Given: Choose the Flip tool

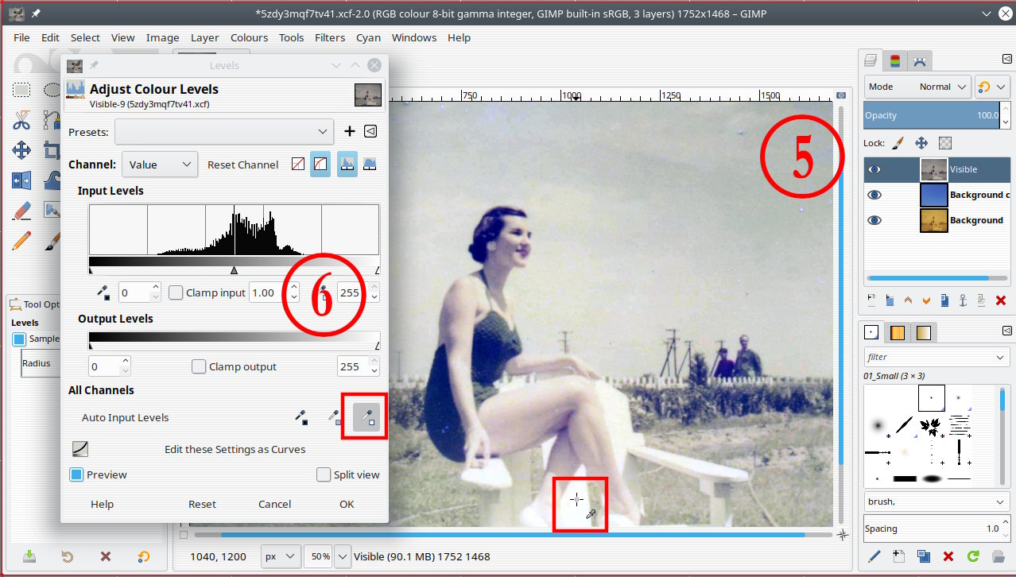Looking at the screenshot, I should [21, 180].
